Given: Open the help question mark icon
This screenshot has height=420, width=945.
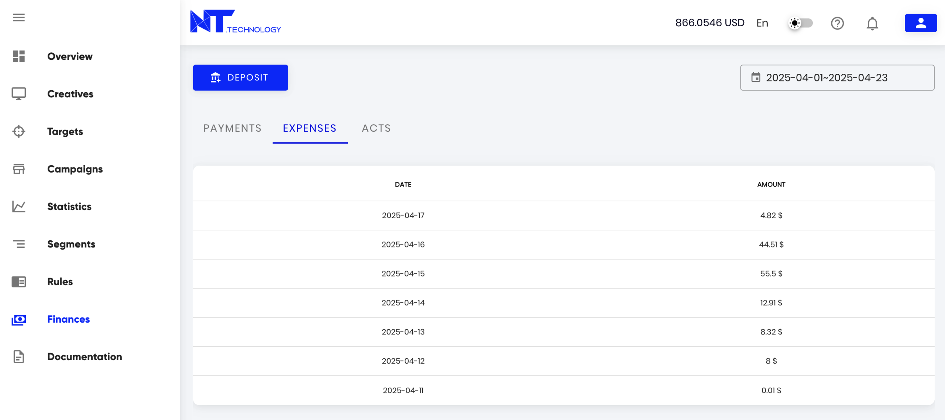Looking at the screenshot, I should click(x=837, y=23).
